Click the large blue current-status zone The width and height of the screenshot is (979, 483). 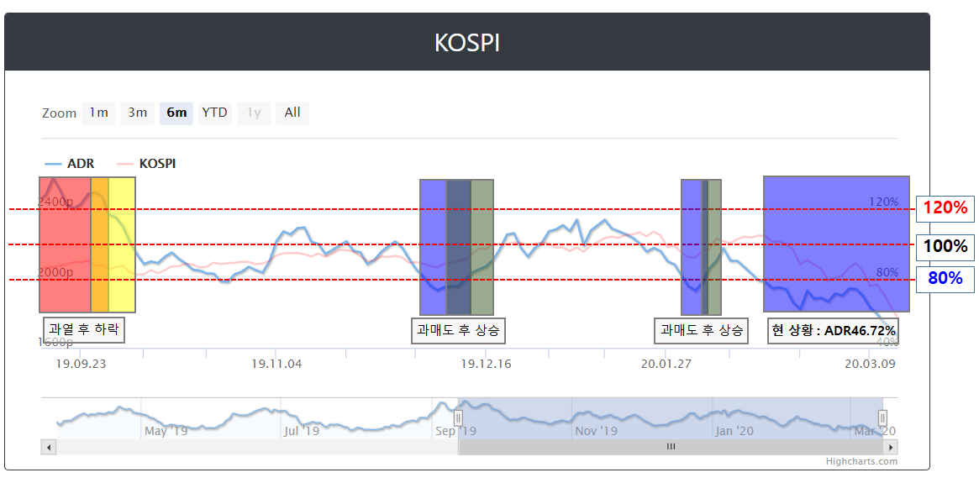tap(837, 244)
